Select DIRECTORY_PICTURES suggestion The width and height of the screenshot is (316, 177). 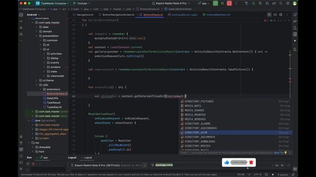236,101
